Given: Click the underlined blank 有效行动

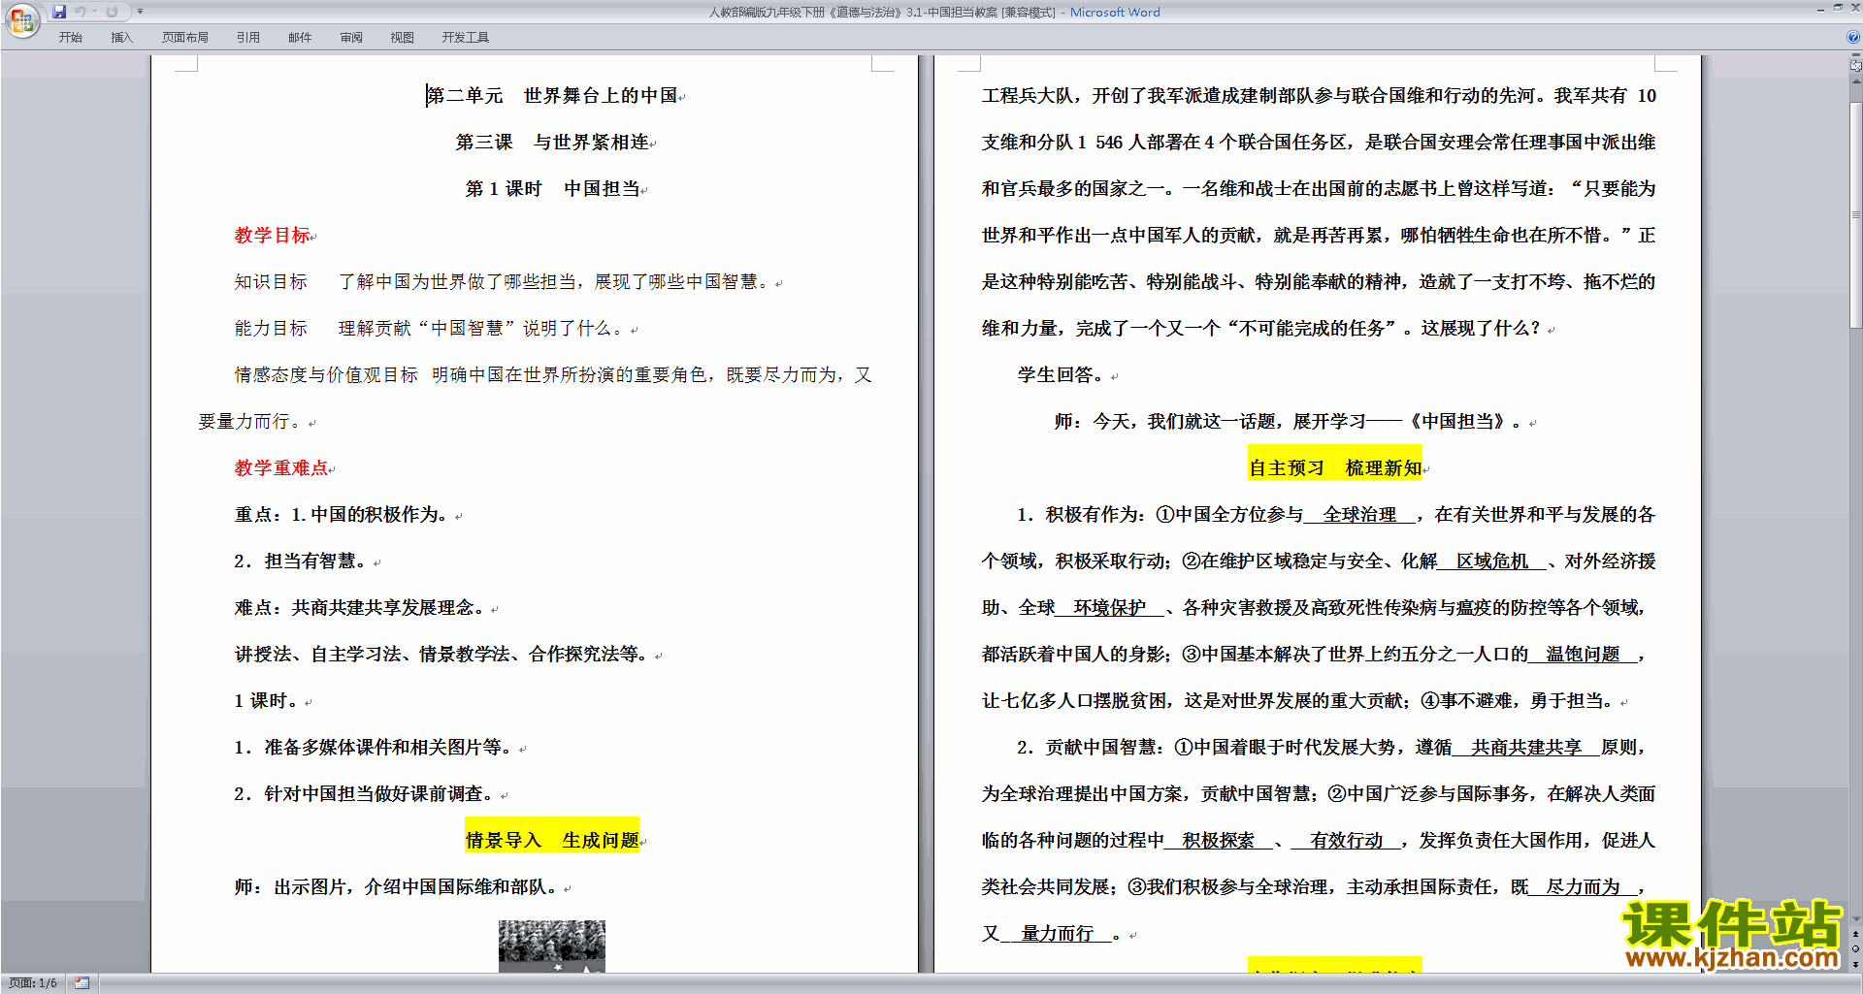Looking at the screenshot, I should (1346, 841).
